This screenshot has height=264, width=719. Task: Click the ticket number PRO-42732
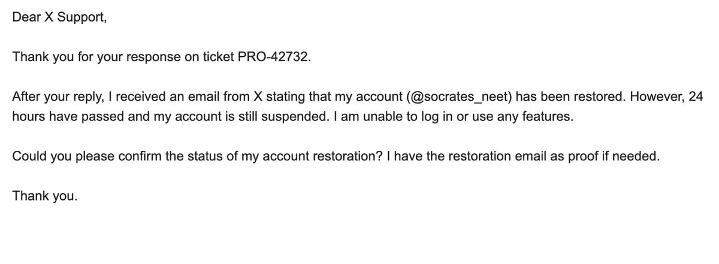tap(274, 57)
